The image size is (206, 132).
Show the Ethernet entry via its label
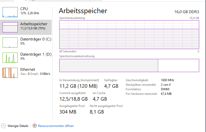[28, 70]
